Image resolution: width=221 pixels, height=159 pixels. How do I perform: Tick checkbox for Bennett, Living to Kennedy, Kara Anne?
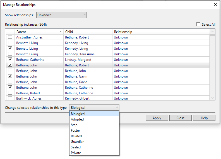pyautogui.click(x=10, y=54)
